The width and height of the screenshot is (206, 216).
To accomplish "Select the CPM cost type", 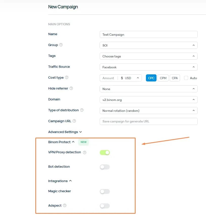I will 163,78.
